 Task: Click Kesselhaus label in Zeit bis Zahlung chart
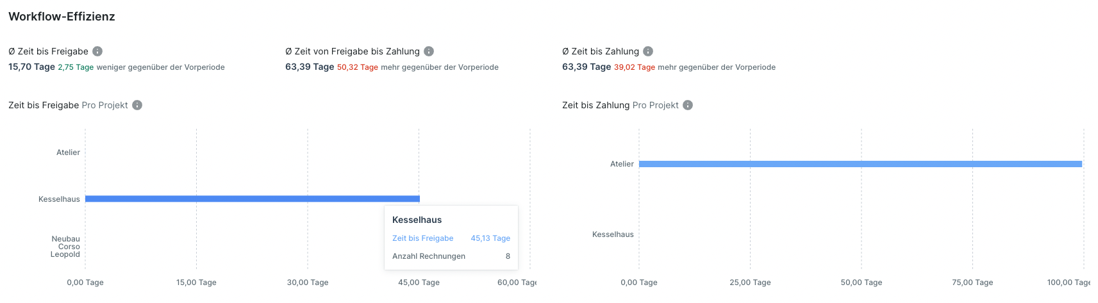[x=613, y=234]
